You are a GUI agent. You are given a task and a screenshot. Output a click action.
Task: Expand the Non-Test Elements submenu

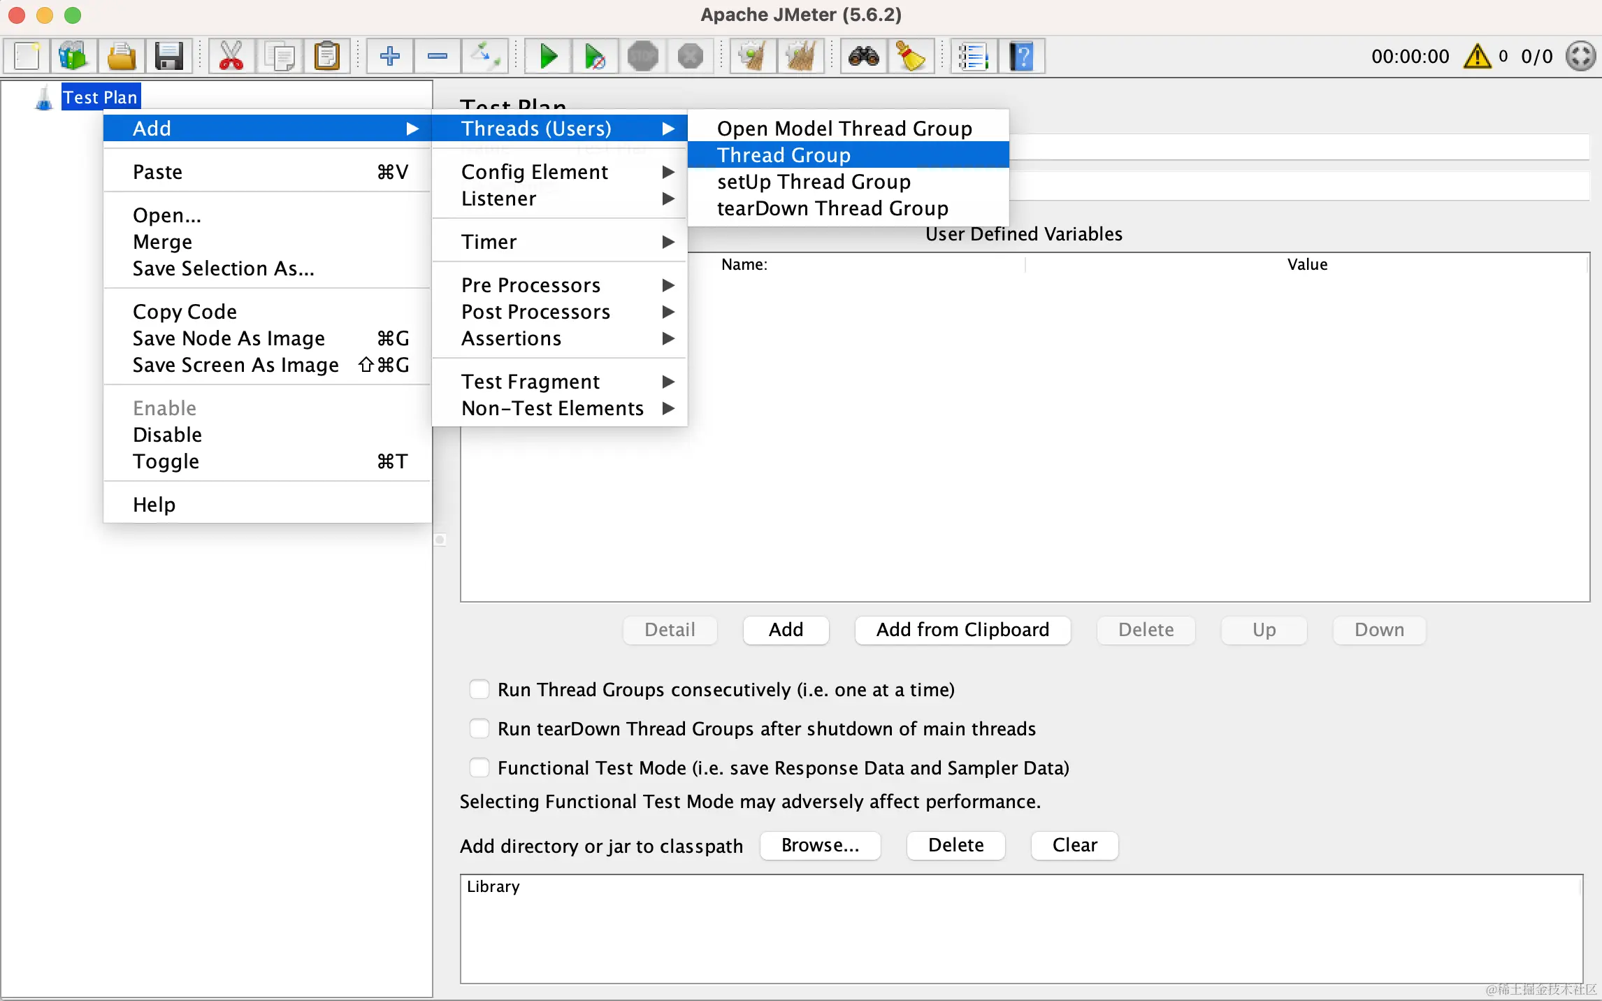click(x=560, y=408)
